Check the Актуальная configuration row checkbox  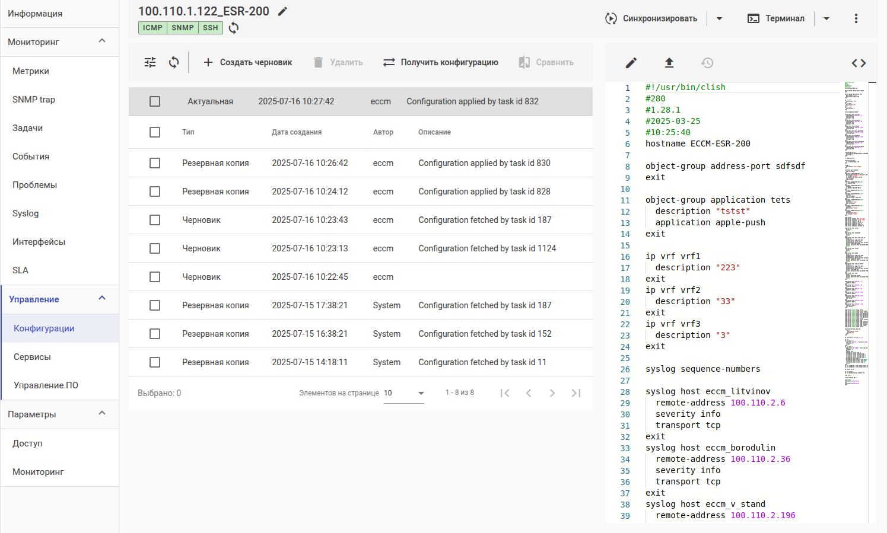tap(155, 101)
